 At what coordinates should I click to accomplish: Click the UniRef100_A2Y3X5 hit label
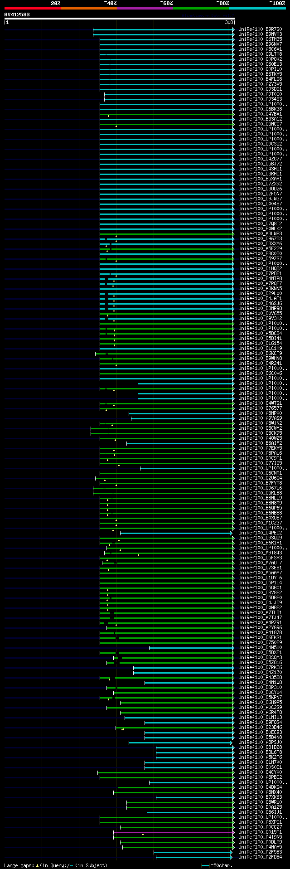[x=260, y=84]
